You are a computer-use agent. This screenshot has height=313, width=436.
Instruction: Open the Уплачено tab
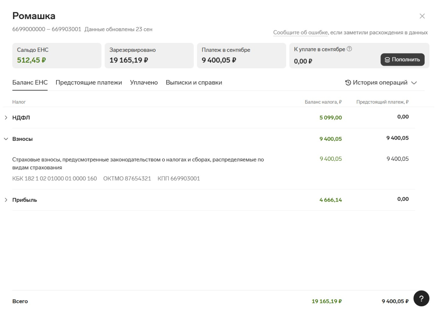(144, 83)
